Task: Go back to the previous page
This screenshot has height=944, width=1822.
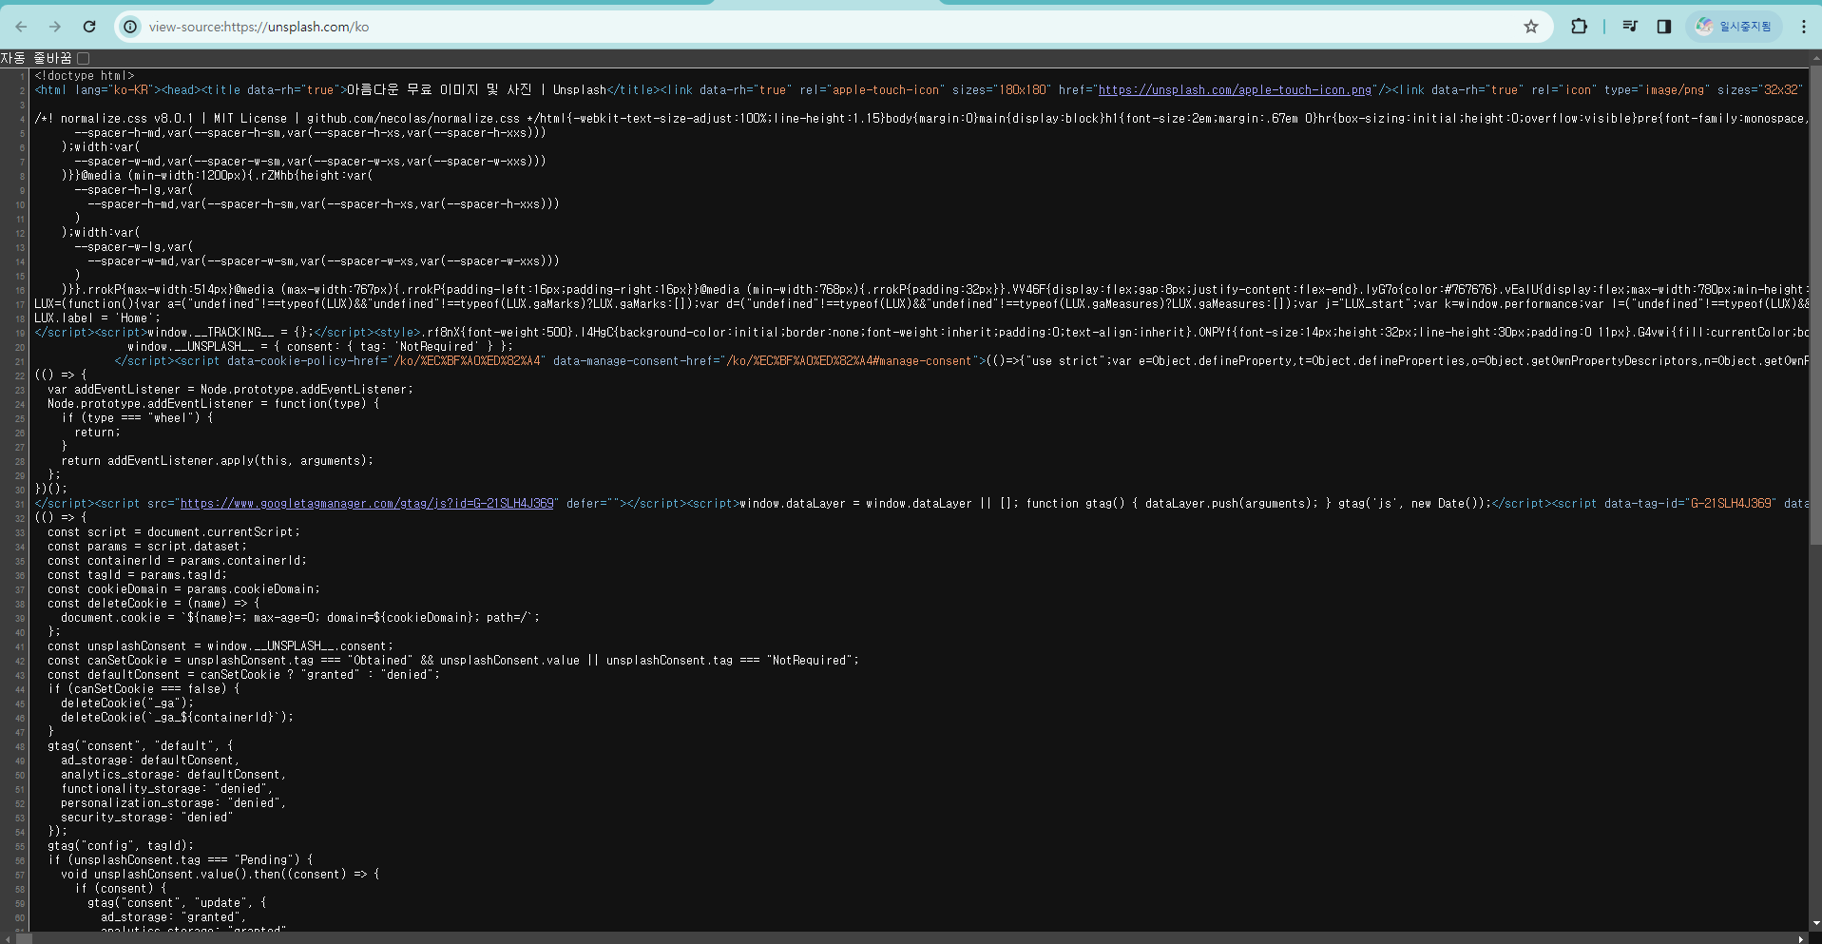Action: click(21, 27)
